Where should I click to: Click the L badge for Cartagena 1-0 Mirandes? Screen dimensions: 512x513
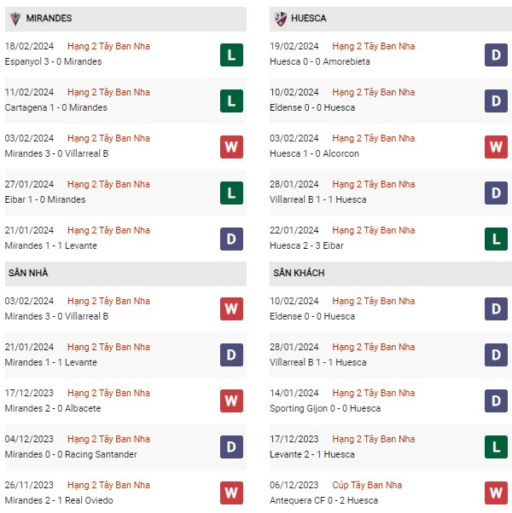[x=231, y=101]
